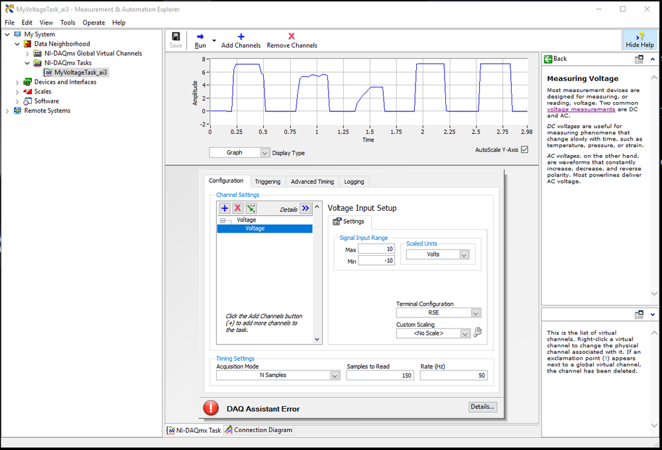Viewport: 662px width, 450px height.
Task: Open the Terminal Configuration dropdown
Action: click(476, 313)
